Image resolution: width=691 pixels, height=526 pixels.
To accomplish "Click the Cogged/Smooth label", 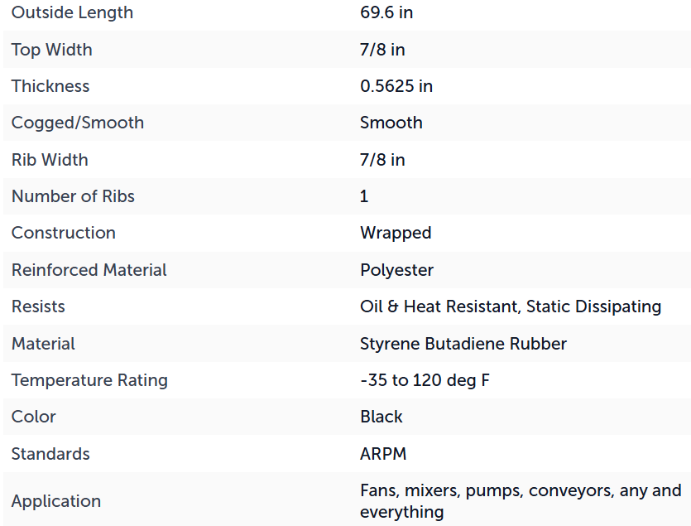I will [x=78, y=123].
